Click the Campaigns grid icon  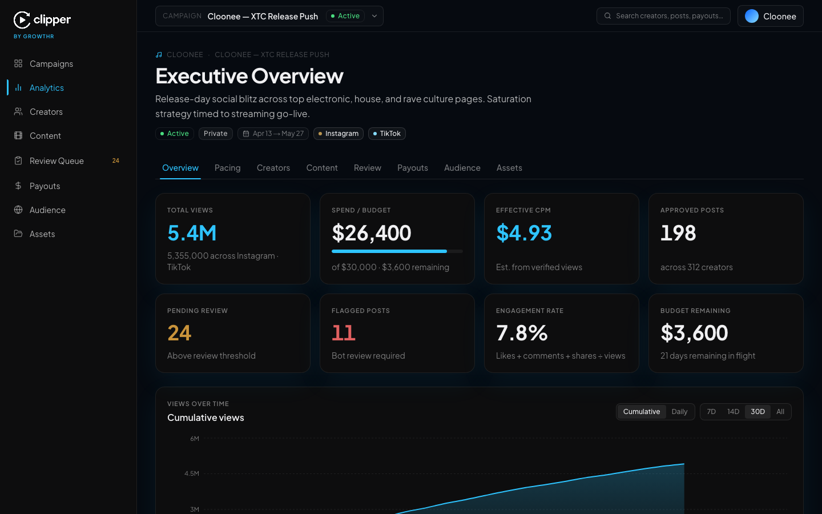click(x=18, y=63)
